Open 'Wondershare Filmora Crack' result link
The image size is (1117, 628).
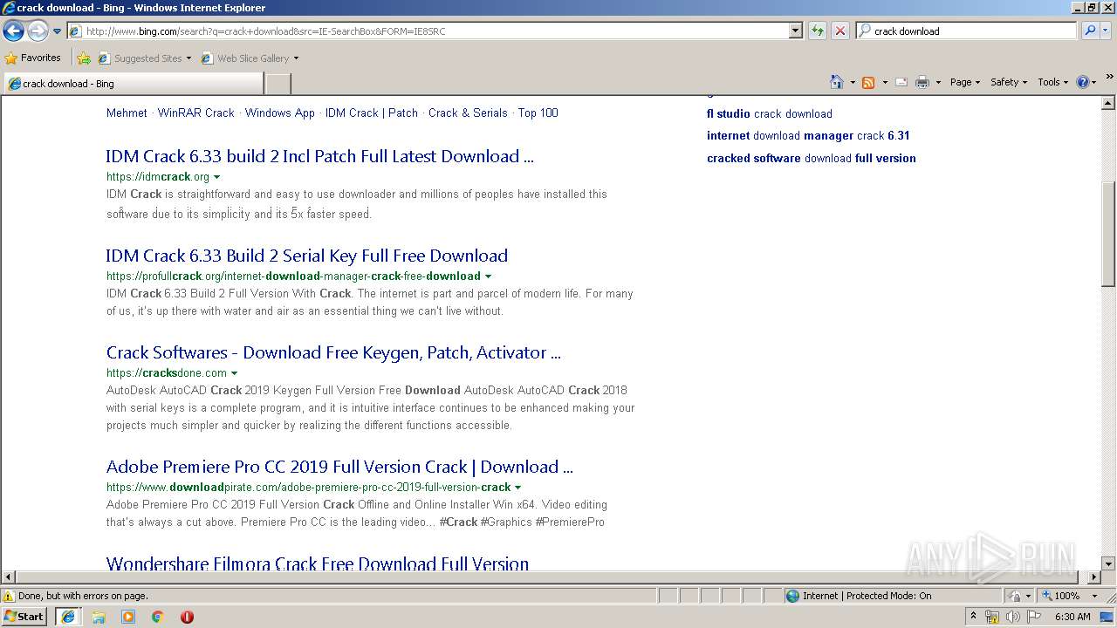(x=318, y=563)
